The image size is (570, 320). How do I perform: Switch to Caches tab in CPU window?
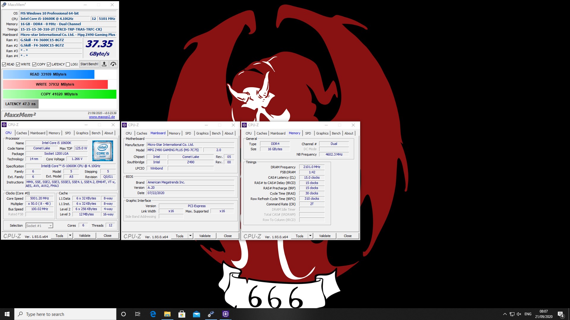tap(22, 133)
